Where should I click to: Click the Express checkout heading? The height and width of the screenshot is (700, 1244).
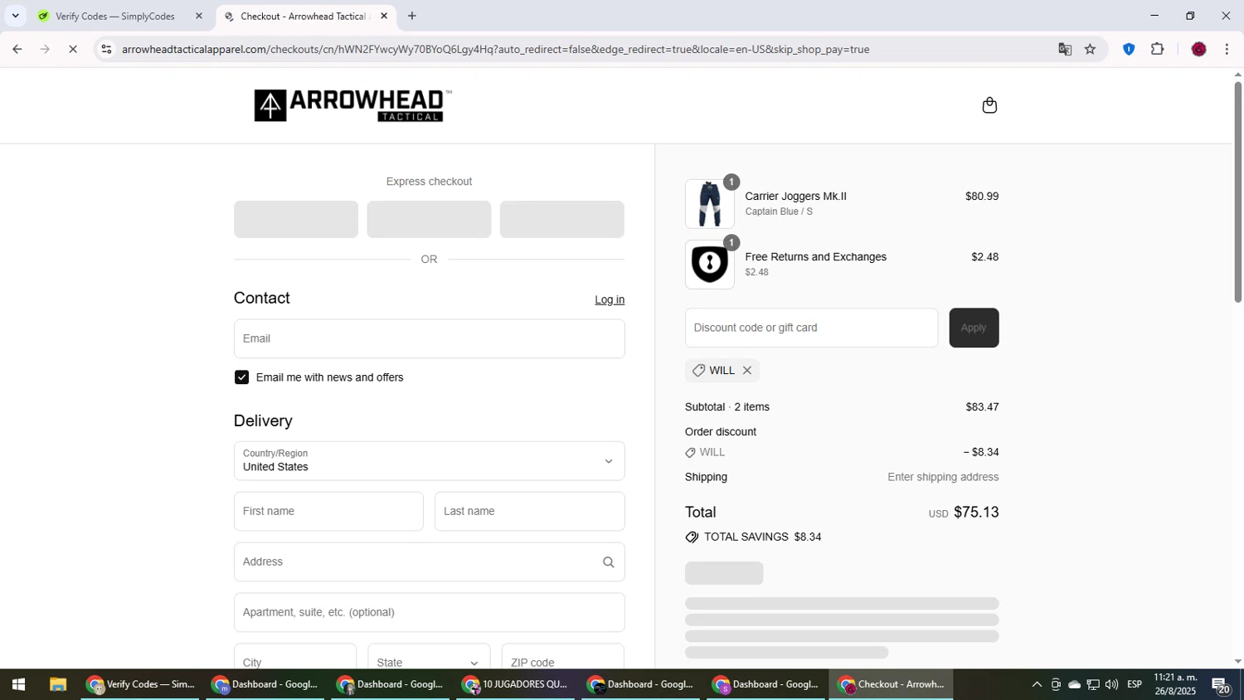429,182
